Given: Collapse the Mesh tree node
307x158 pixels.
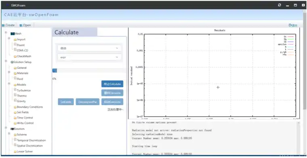Looking at the screenshot, I should click(6, 32).
